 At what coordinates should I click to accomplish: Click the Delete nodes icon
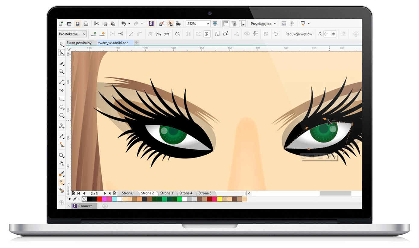coord(102,34)
